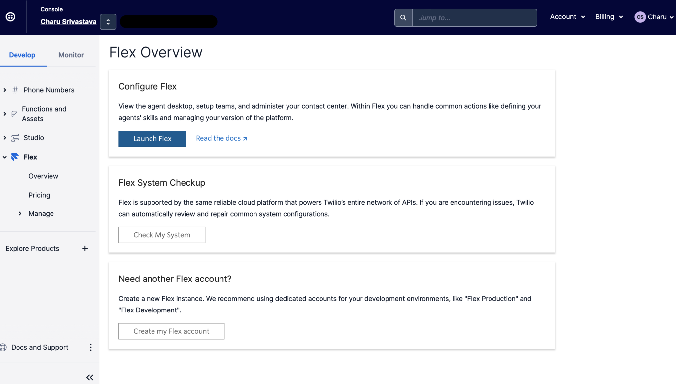Click the Twilio logo in the top corner
The image size is (676, 384).
(x=10, y=16)
